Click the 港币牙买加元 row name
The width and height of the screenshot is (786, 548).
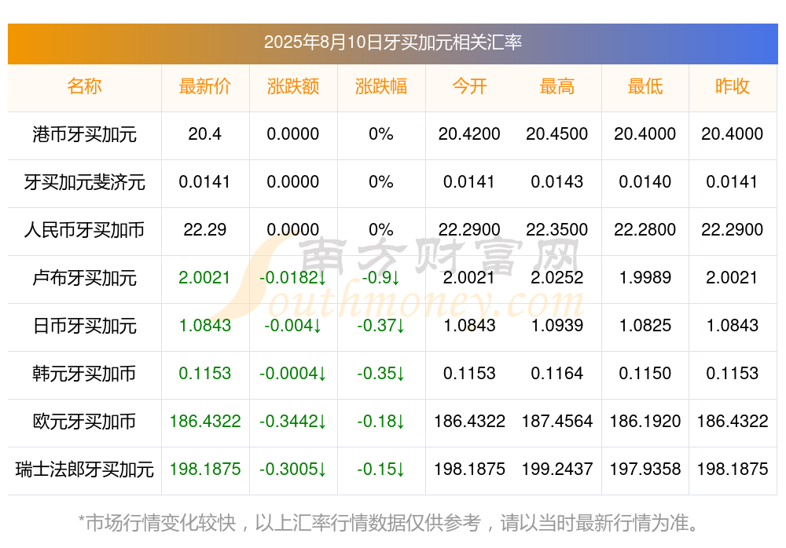click(84, 134)
